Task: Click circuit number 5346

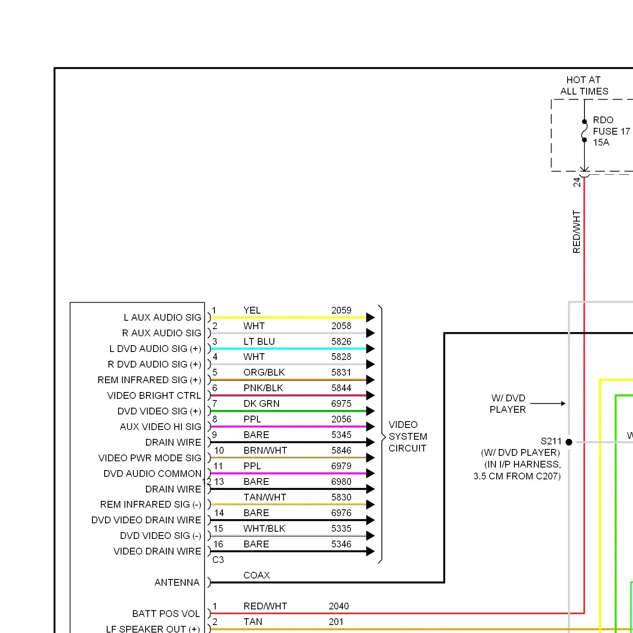Action: pyautogui.click(x=341, y=544)
